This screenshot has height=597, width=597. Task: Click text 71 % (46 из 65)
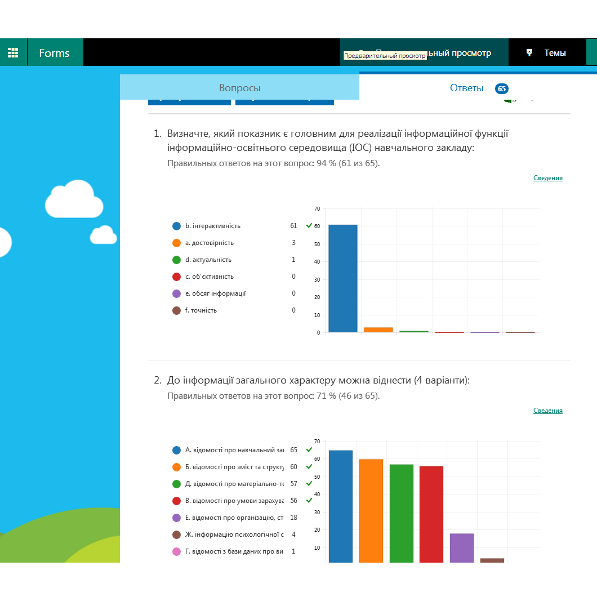click(348, 396)
